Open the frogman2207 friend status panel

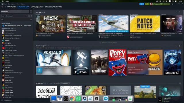(170, 100)
